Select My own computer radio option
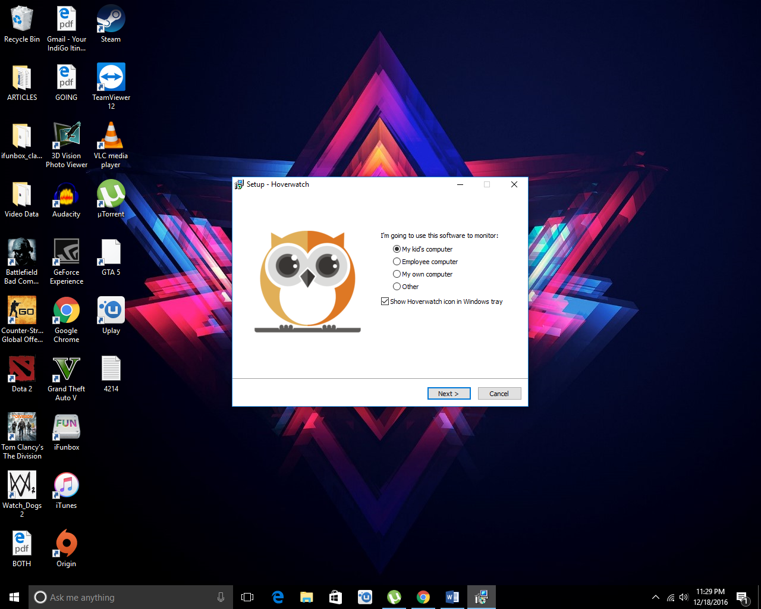The height and width of the screenshot is (609, 761). pyautogui.click(x=423, y=274)
